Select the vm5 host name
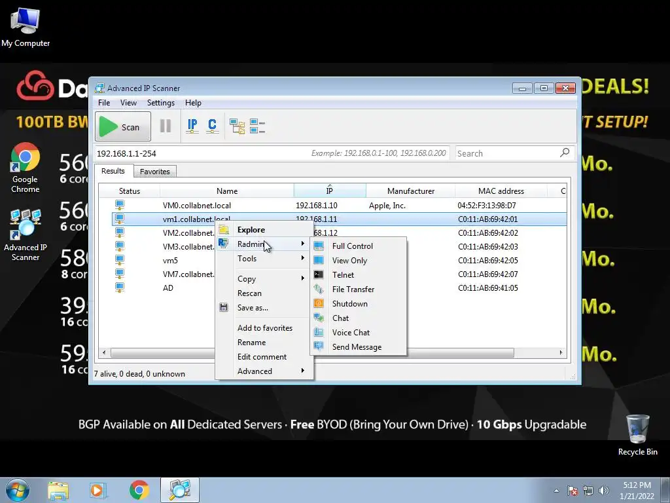The height and width of the screenshot is (503, 670). pyautogui.click(x=170, y=260)
